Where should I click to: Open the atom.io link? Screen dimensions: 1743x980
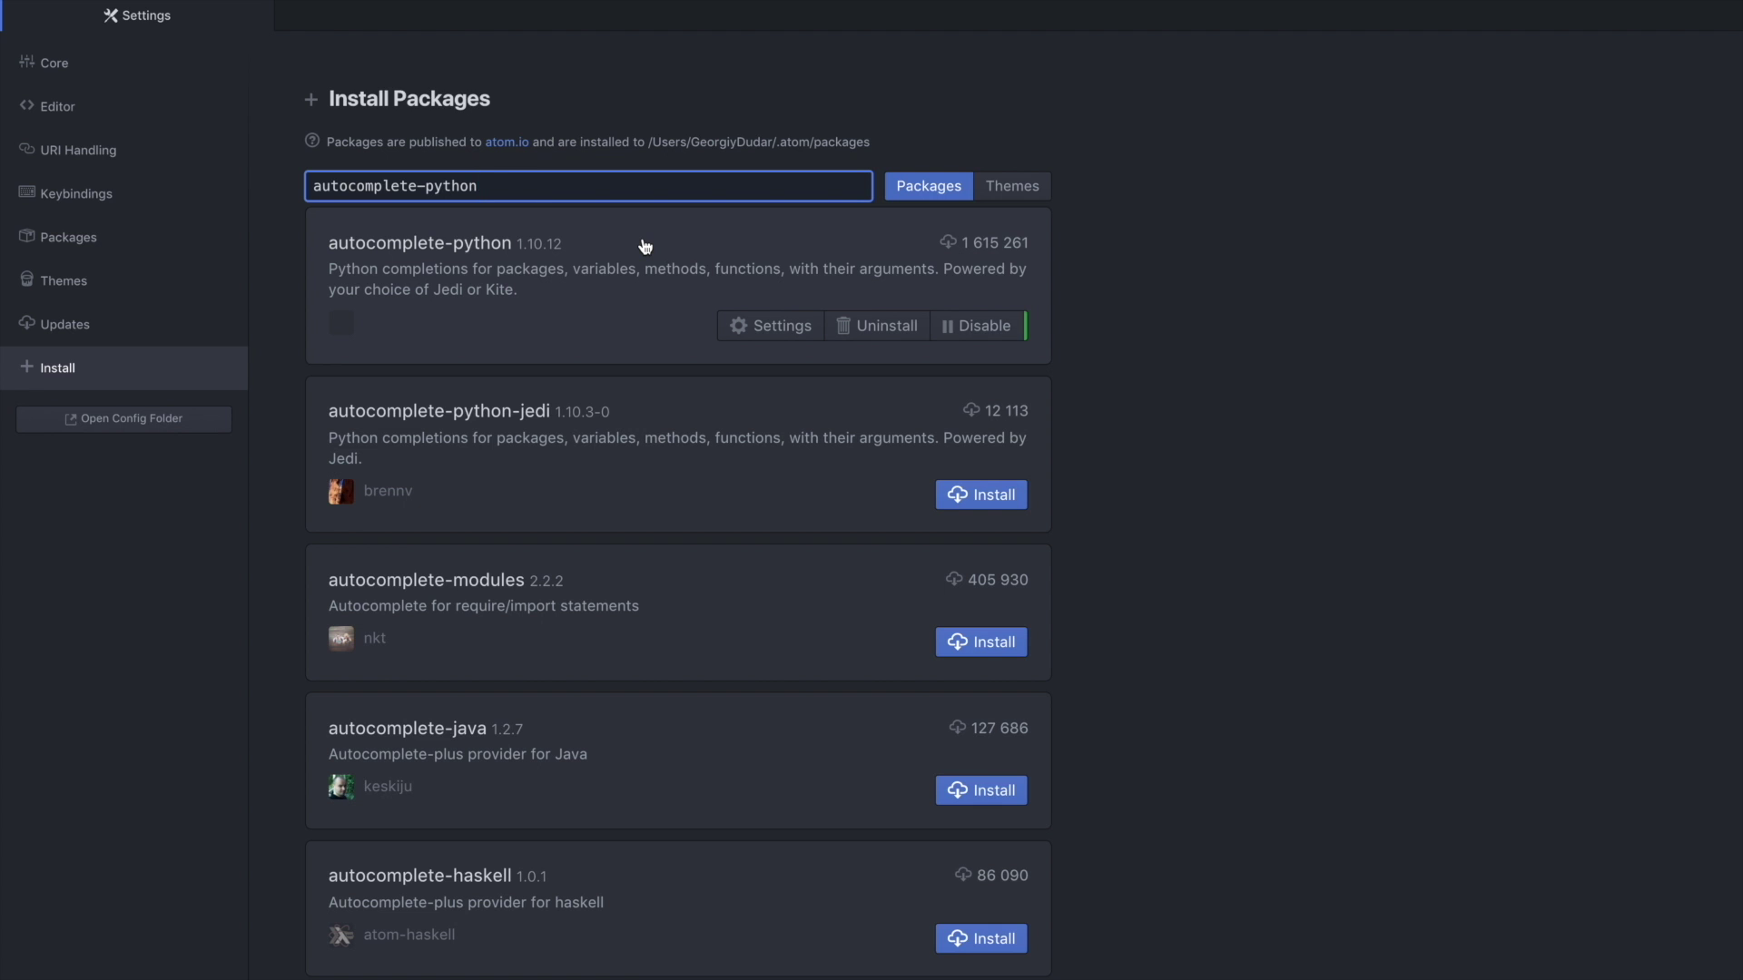(507, 142)
